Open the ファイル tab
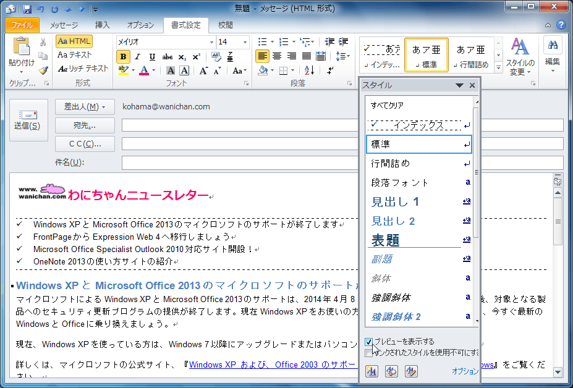The height and width of the screenshot is (388, 573). coord(22,25)
